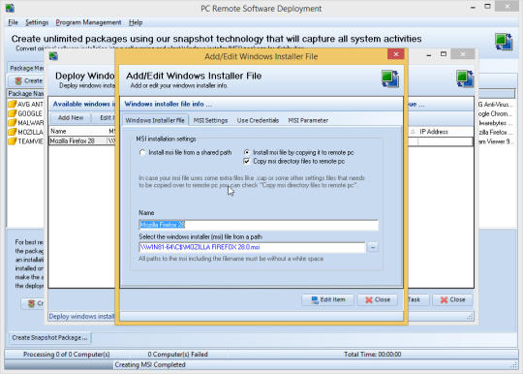Viewport: 523px width, 374px height.
Task: Switch to the MSI Settings tab
Action: click(x=210, y=120)
